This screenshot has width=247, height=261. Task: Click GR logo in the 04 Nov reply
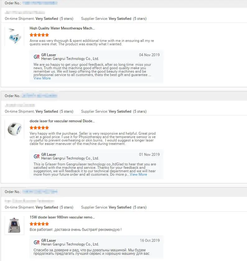(37, 57)
